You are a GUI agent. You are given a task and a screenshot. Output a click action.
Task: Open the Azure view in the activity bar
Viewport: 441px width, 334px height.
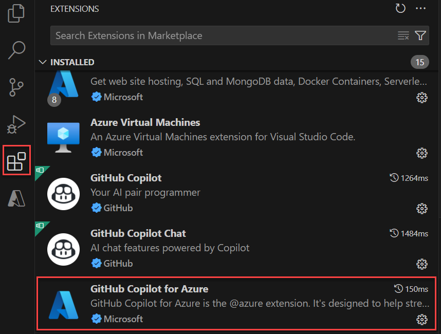pyautogui.click(x=16, y=198)
